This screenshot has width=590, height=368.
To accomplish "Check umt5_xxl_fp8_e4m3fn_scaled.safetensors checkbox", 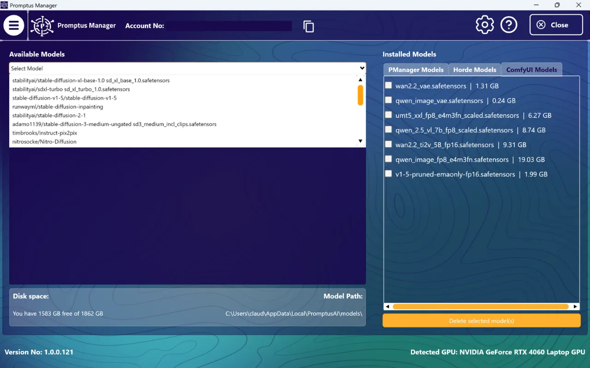I will [x=389, y=115].
